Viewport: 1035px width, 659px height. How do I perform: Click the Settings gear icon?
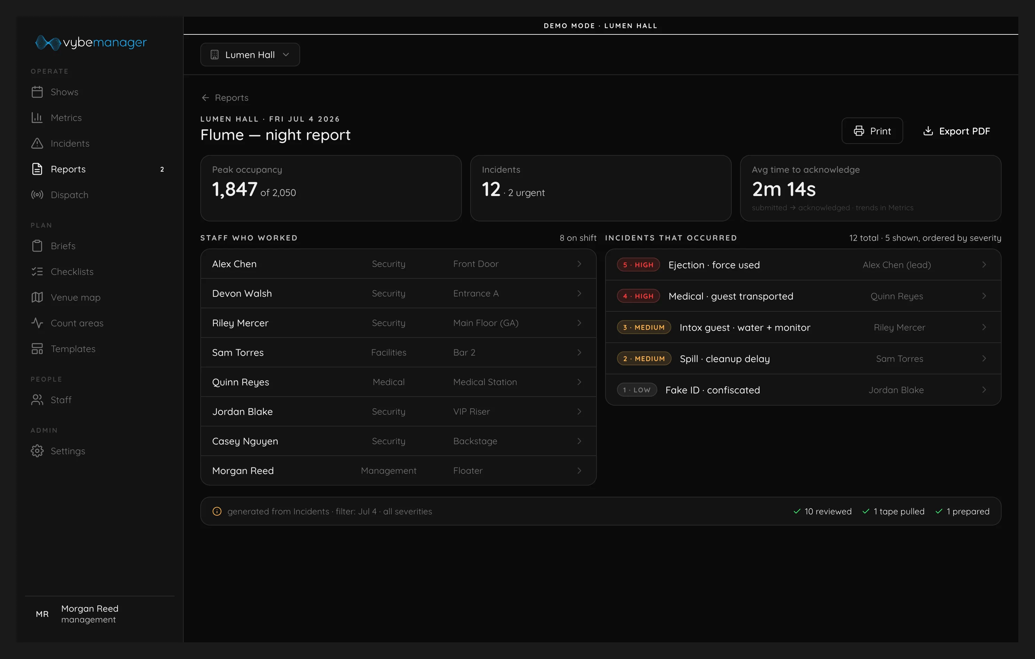tap(37, 451)
